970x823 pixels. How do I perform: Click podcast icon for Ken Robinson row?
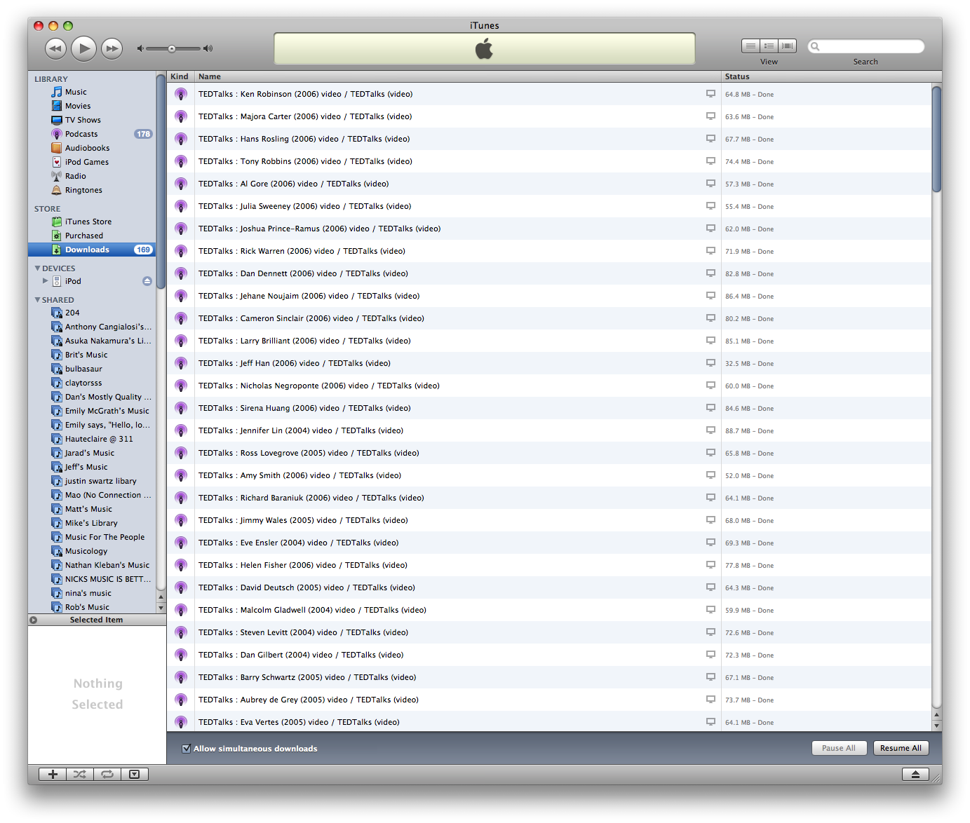pyautogui.click(x=181, y=94)
